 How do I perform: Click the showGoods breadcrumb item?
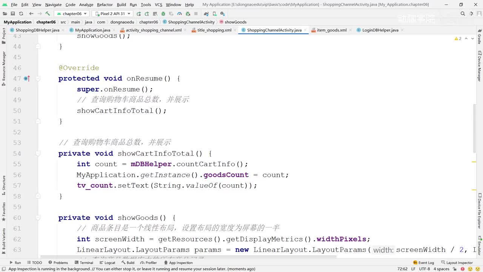[x=233, y=22]
